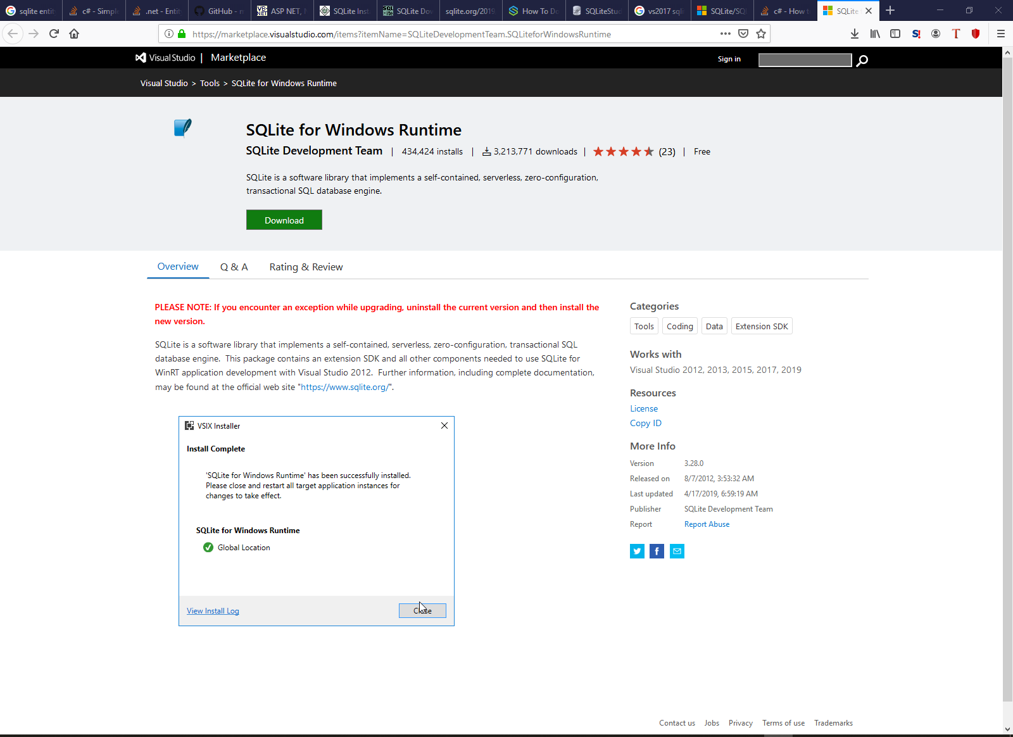Viewport: 1013px width, 737px height.
Task: Select the Coding category tag
Action: (679, 326)
